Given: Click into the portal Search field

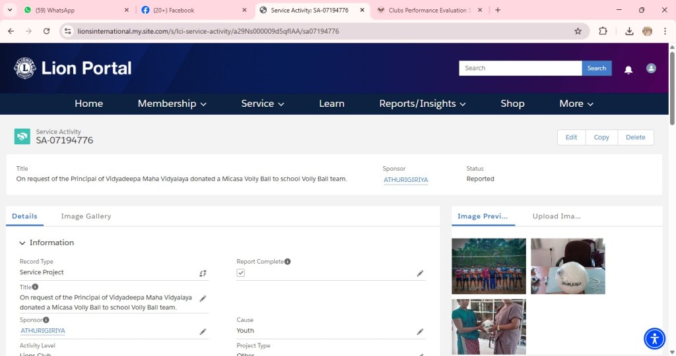Looking at the screenshot, I should click(520, 68).
